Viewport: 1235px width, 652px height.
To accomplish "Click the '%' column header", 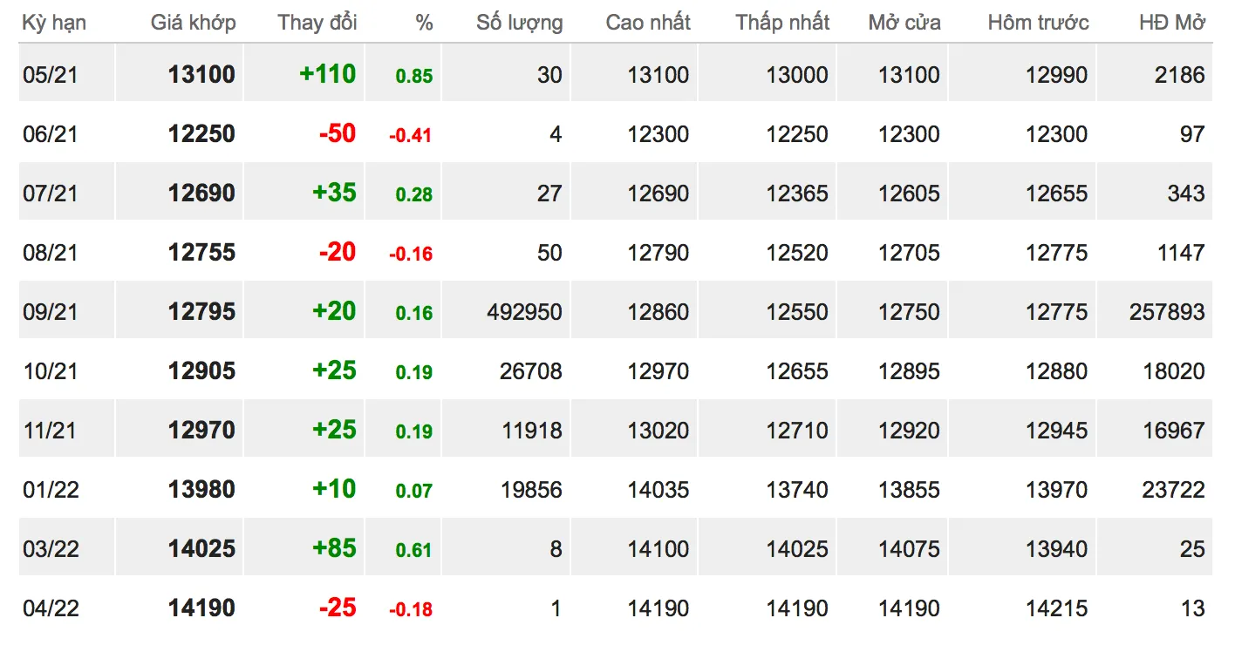I will pyautogui.click(x=425, y=23).
